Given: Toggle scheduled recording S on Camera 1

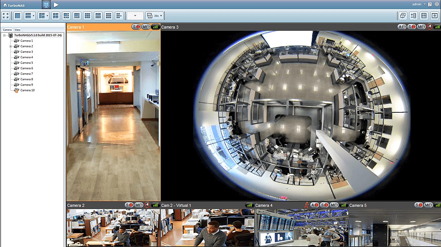Looking at the screenshot, I should point(136,27).
